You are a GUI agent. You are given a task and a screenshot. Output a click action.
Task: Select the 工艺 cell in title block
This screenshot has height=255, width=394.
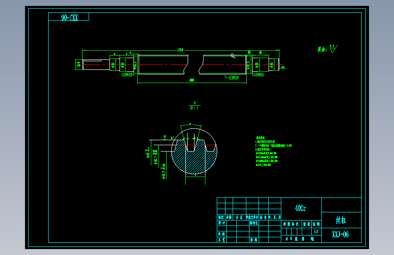tap(222, 240)
